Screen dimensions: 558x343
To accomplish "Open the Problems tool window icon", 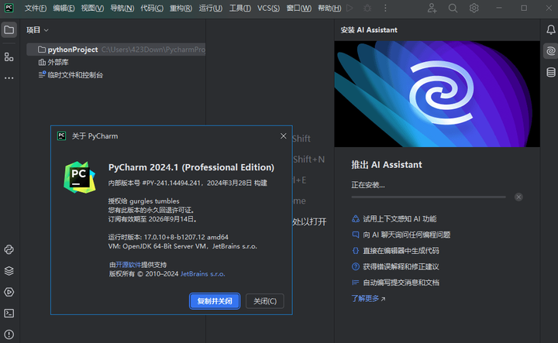I will (x=9, y=334).
